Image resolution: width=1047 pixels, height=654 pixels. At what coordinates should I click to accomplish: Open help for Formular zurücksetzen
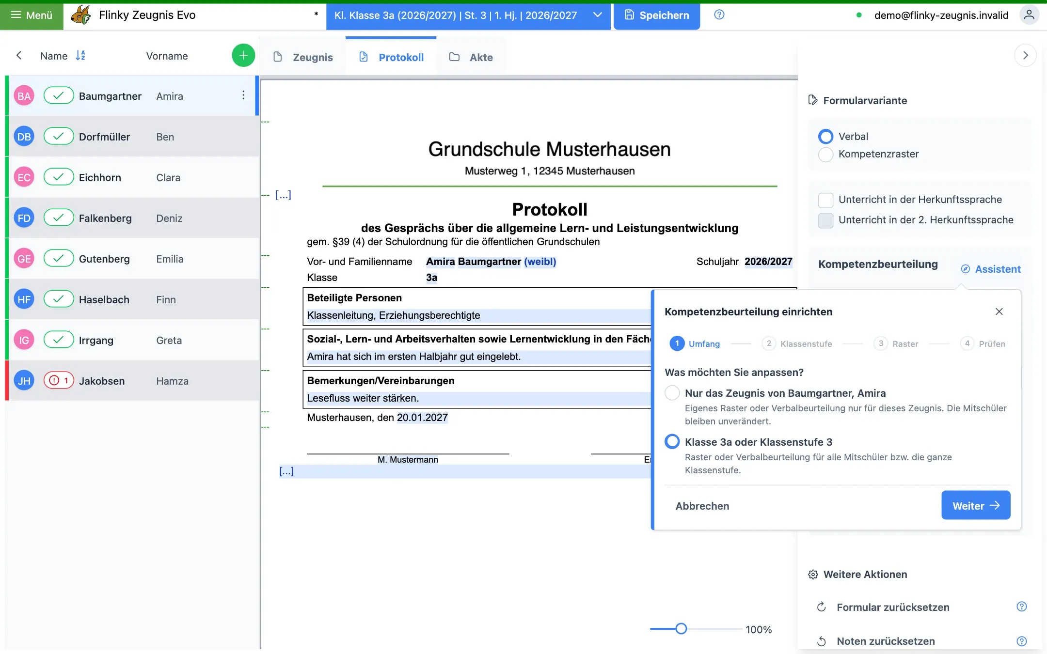point(1021,607)
